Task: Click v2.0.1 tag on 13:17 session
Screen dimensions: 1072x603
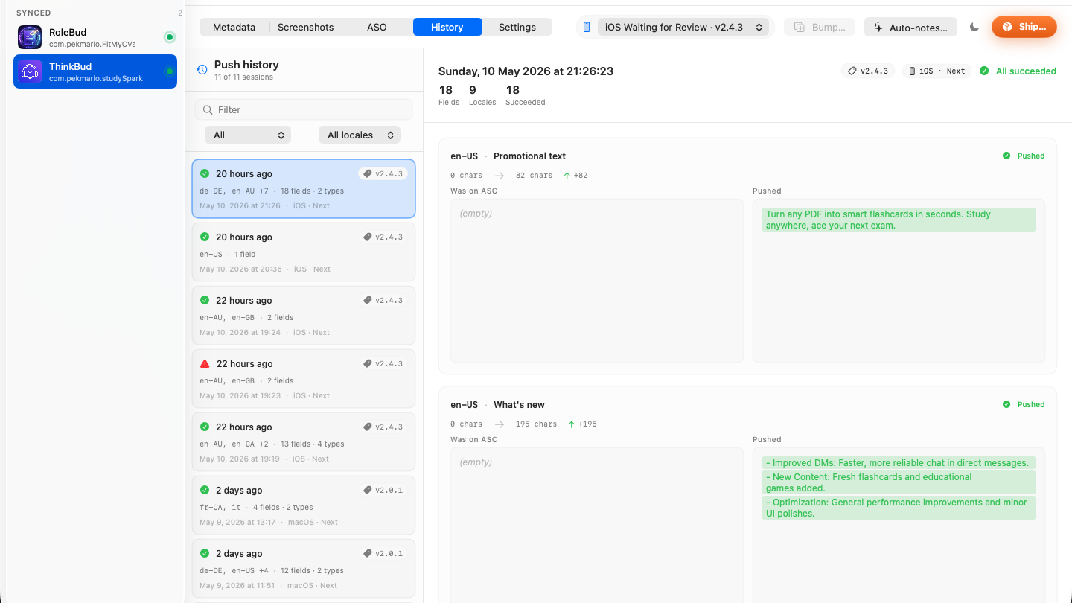Action: pos(383,490)
